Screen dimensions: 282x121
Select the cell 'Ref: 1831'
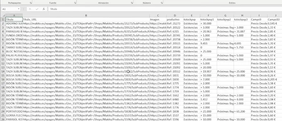click(175, 75)
